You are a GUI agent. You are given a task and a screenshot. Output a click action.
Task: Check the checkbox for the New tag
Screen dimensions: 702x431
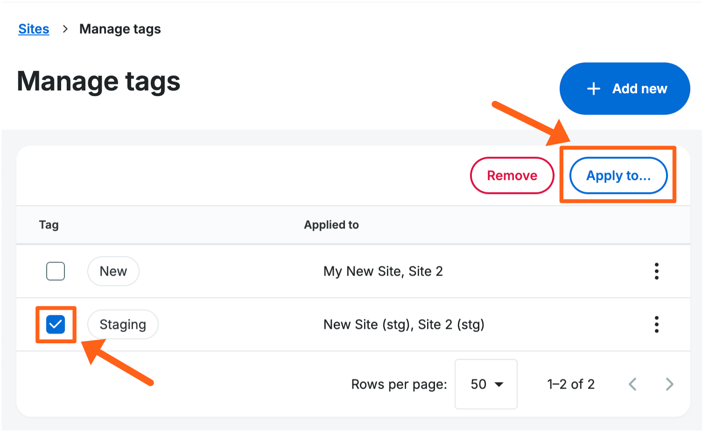click(x=56, y=271)
